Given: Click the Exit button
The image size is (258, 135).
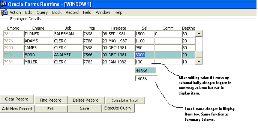Looking at the screenshot, I should pos(51,109).
